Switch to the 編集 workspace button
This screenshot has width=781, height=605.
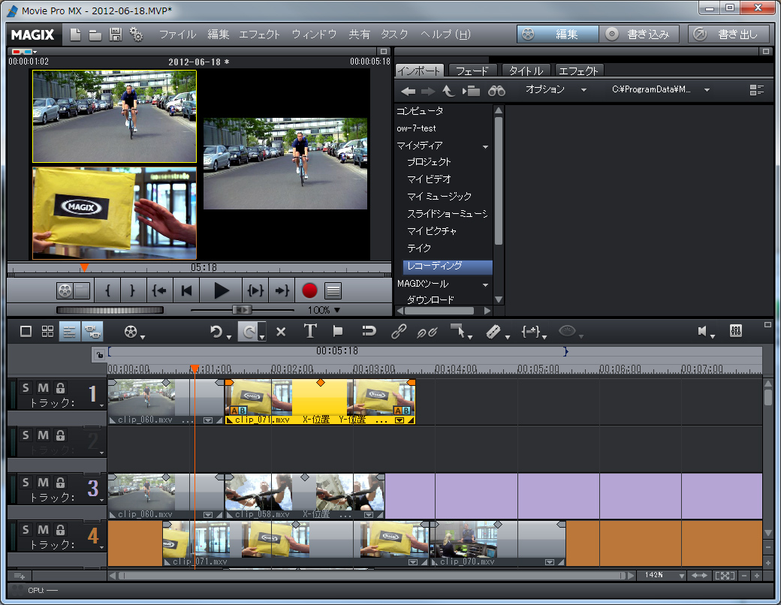(557, 34)
